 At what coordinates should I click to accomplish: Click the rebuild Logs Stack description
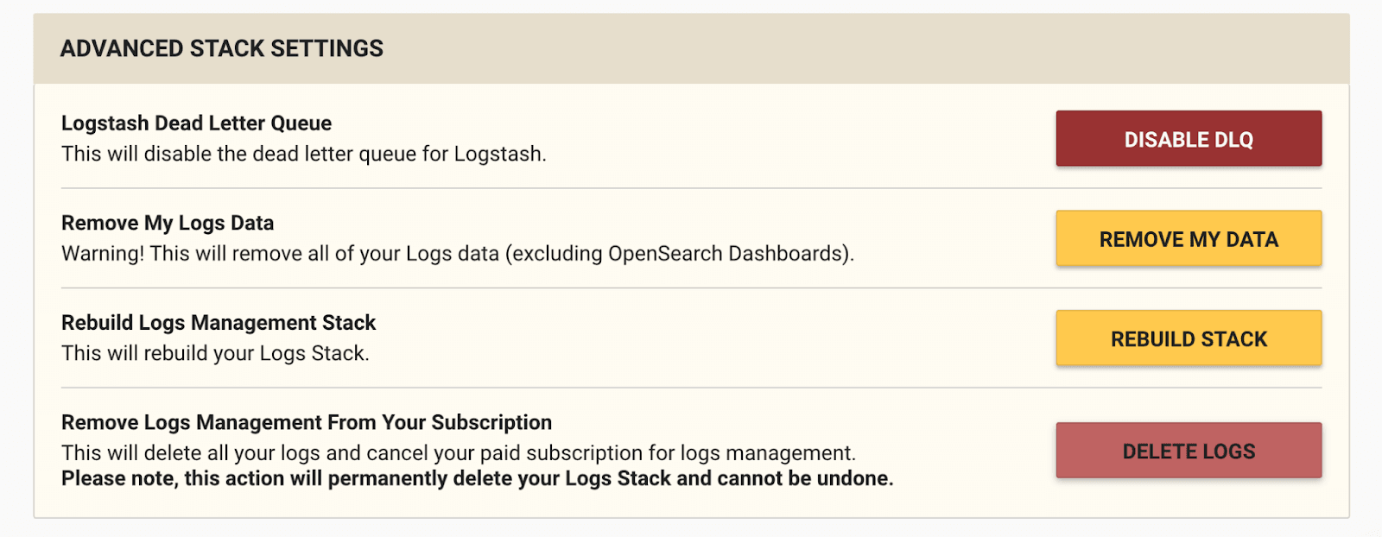(x=216, y=352)
